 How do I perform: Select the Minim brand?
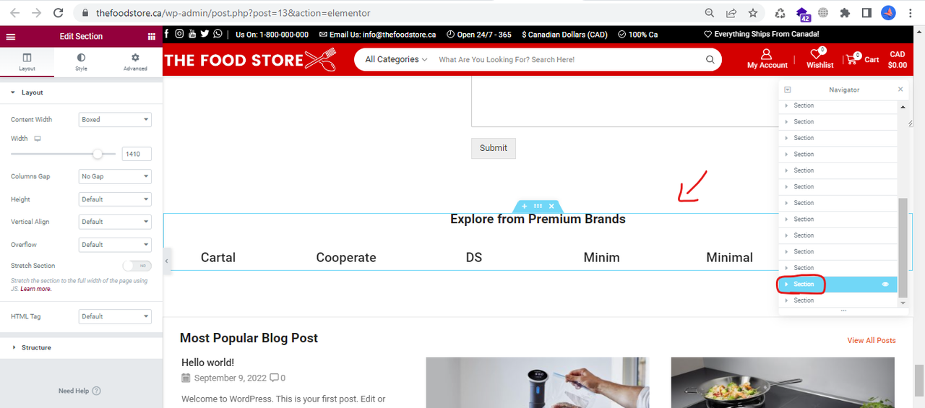point(602,258)
